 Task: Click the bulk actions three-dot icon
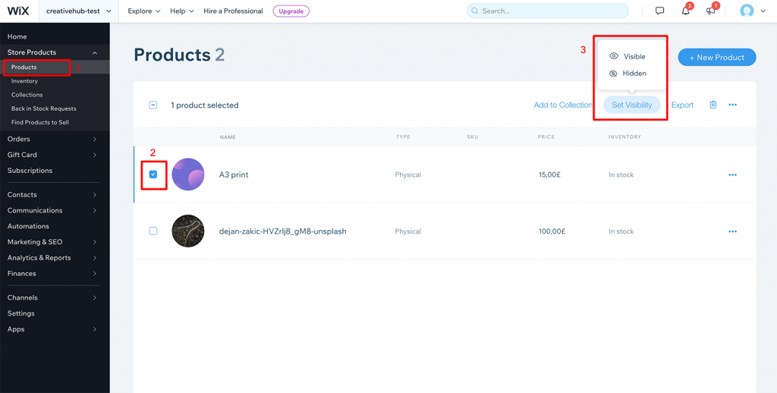[x=732, y=105]
